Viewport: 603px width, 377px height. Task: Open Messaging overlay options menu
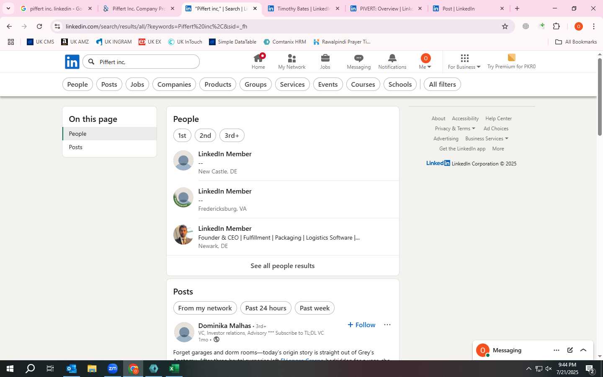(x=556, y=350)
